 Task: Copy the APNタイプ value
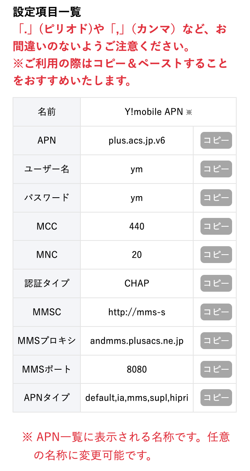(x=216, y=398)
